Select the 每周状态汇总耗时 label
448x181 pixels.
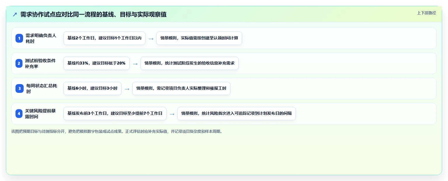(42, 88)
